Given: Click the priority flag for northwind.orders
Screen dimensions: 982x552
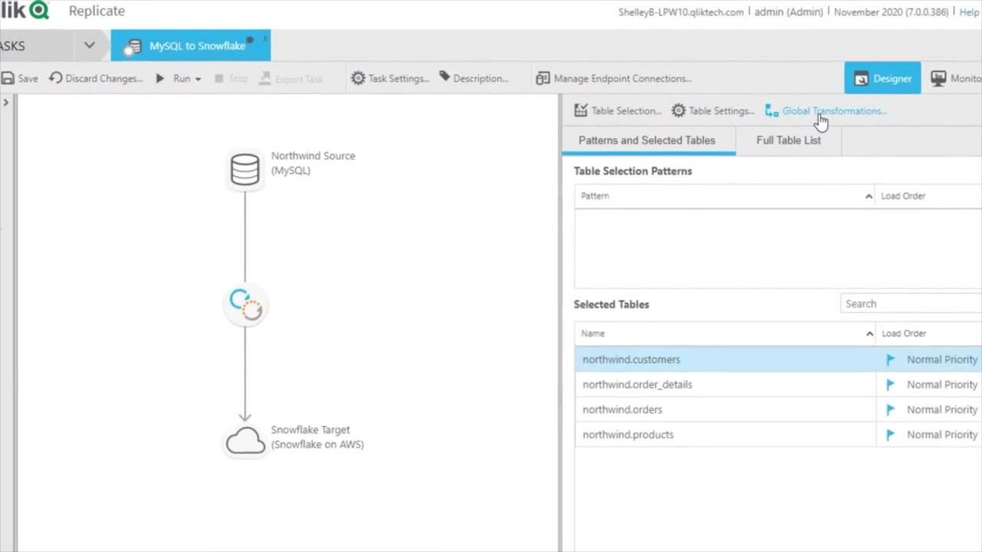Looking at the screenshot, I should click(891, 410).
